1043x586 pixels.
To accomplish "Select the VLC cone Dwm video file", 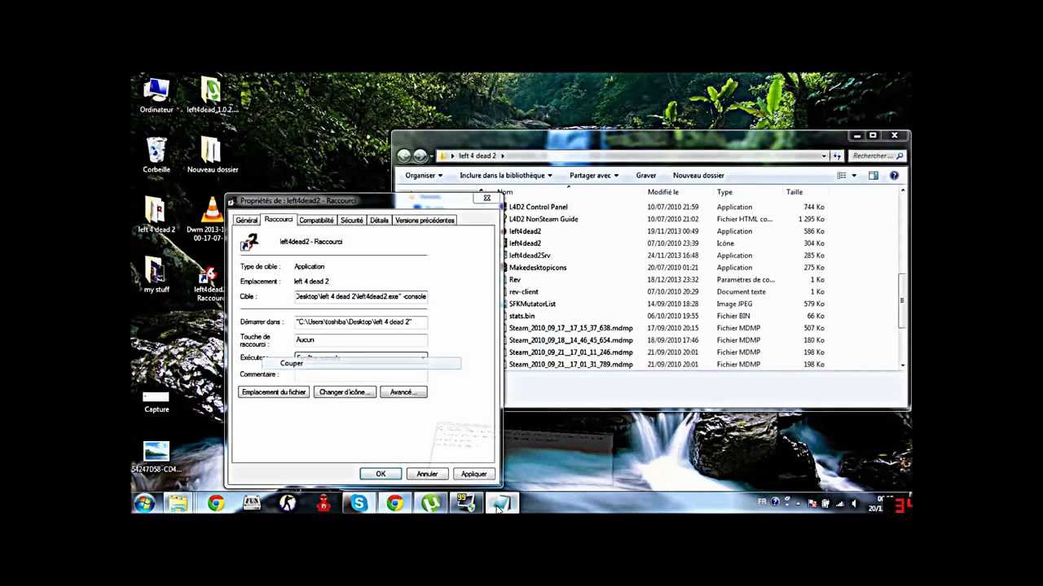I will tap(211, 219).
